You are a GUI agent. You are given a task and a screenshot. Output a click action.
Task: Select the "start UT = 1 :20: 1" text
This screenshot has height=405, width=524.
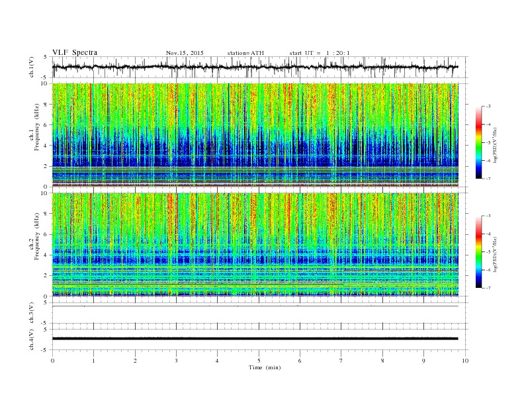pyautogui.click(x=320, y=53)
